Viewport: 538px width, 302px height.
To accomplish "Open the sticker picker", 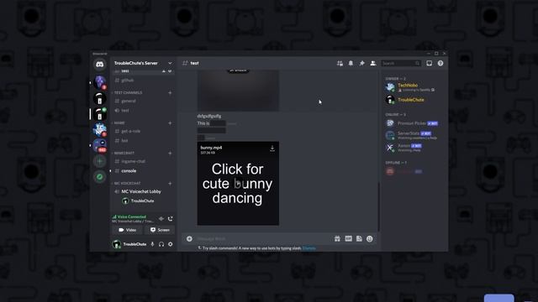I will click(x=359, y=238).
